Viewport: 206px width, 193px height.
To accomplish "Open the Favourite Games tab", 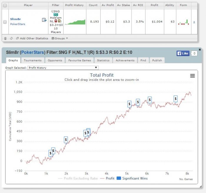I will point(80,60).
